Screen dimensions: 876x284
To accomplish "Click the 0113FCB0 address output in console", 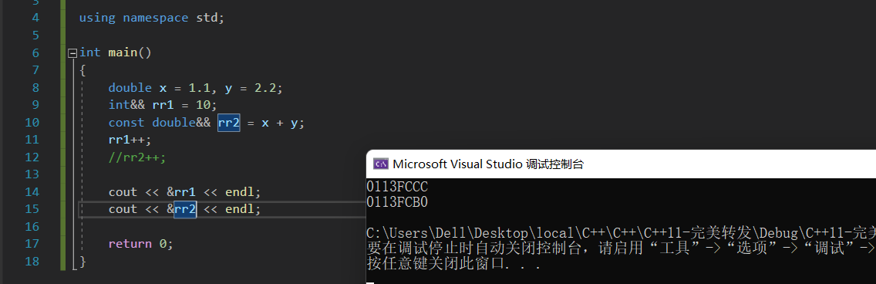I will point(397,202).
